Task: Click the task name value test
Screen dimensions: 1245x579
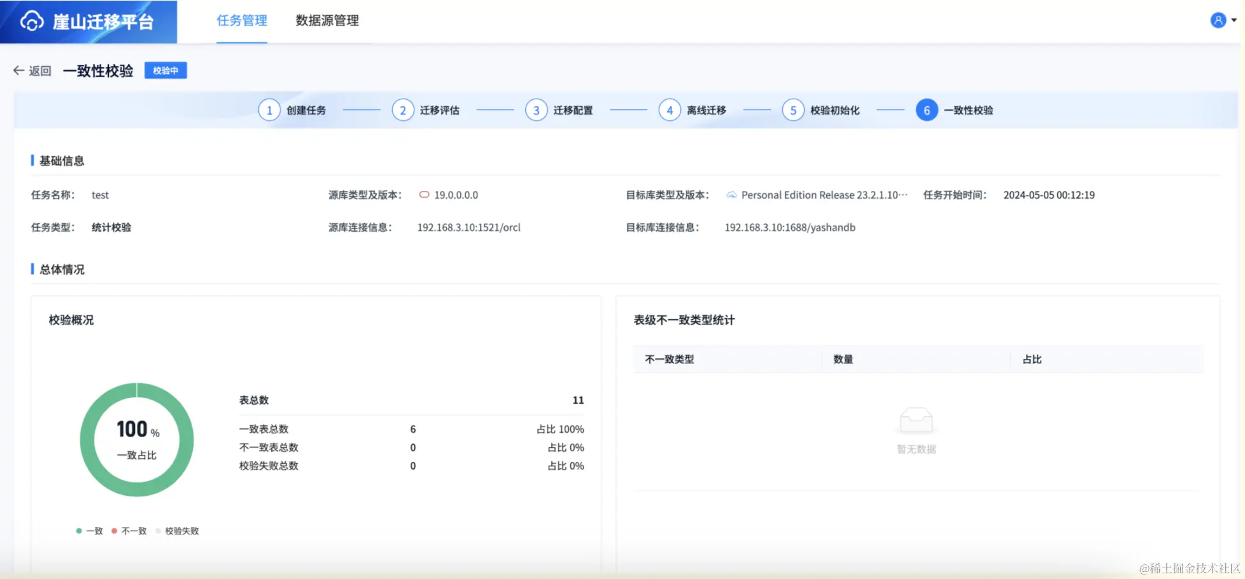Action: [x=100, y=195]
